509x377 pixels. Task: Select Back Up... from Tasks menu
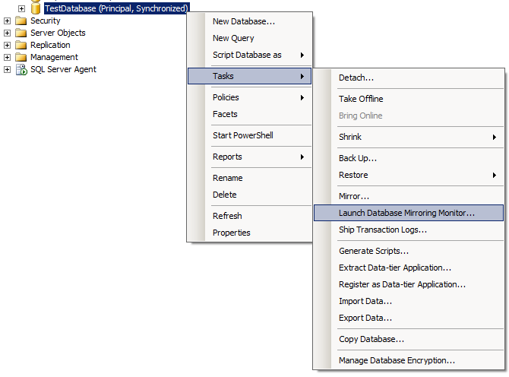(358, 158)
